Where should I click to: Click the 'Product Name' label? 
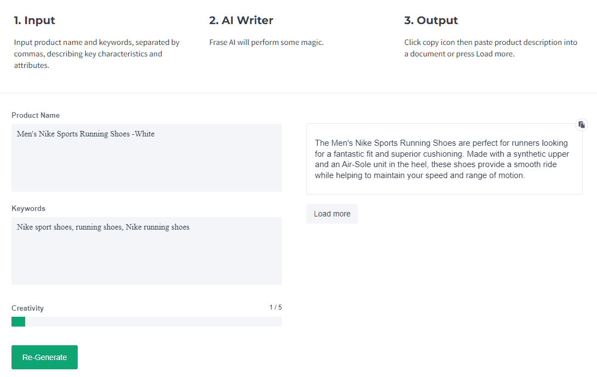(36, 115)
